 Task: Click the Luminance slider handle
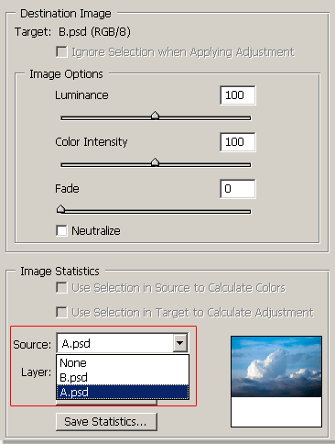coord(156,116)
